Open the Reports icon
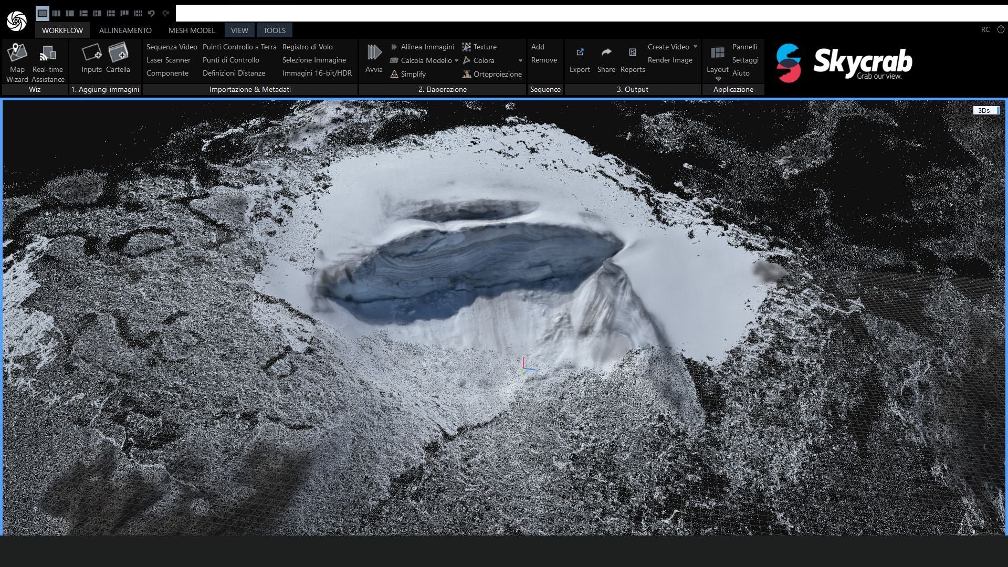 [632, 52]
